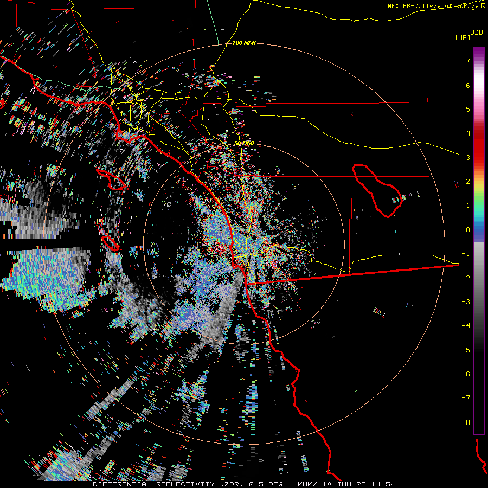
Task: Click the -5 value on the dB scale
Action: [x=466, y=350]
